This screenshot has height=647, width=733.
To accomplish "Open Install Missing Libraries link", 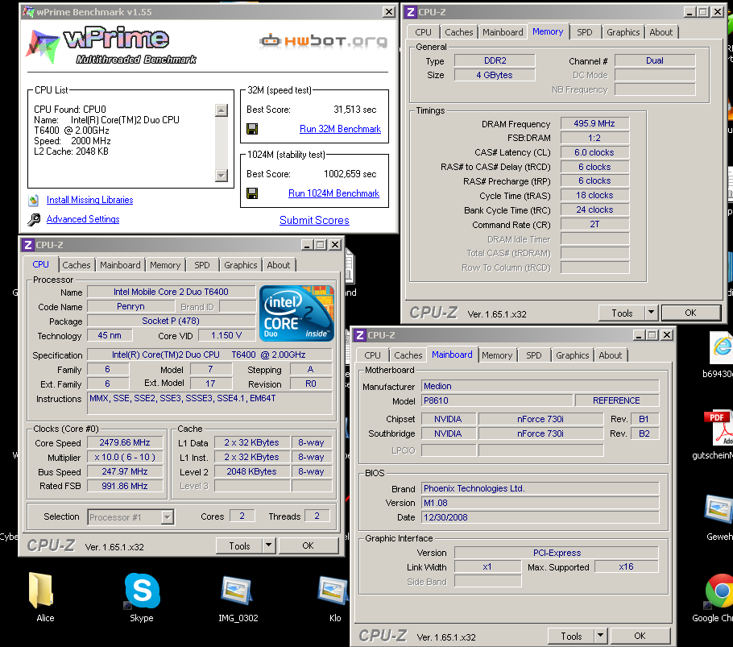I will pos(89,200).
